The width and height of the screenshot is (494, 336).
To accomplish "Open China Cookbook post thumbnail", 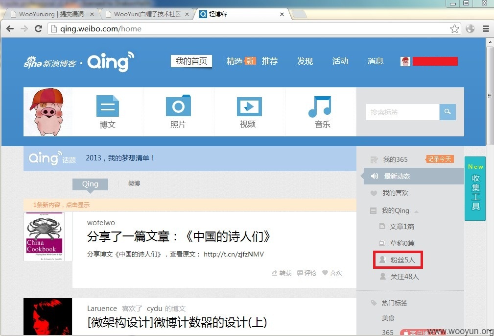I will [44, 236].
